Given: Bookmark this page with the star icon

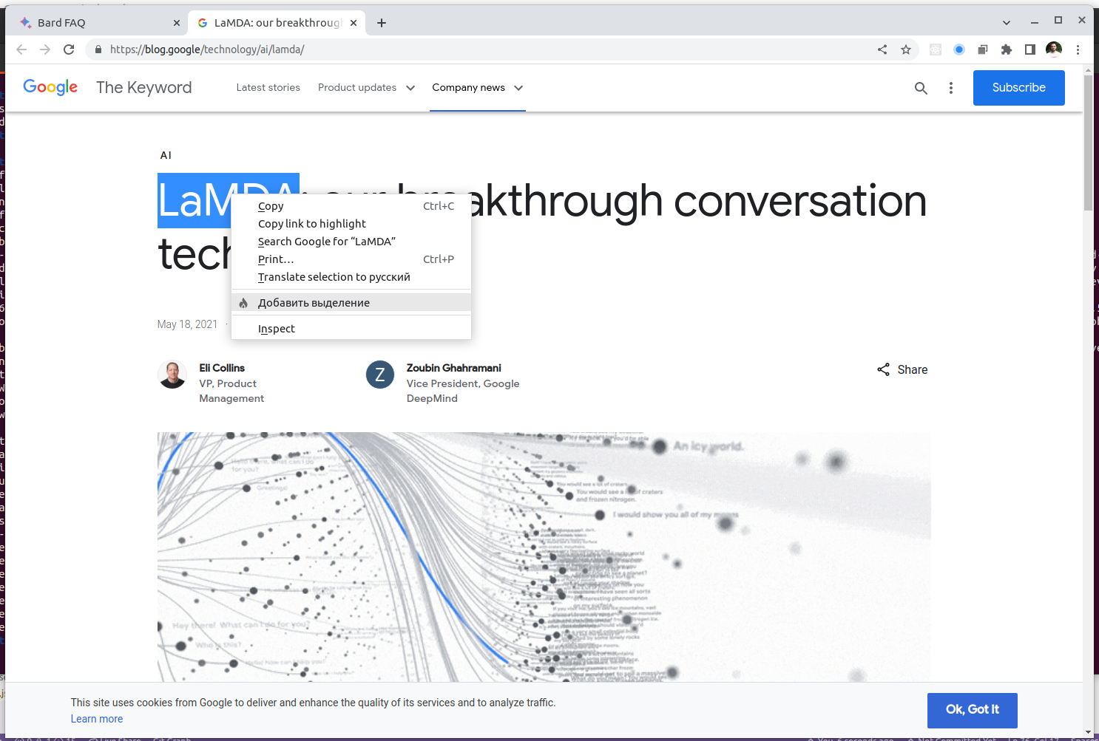Looking at the screenshot, I should click(906, 49).
